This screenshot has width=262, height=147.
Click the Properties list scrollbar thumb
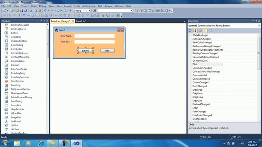pos(259,53)
